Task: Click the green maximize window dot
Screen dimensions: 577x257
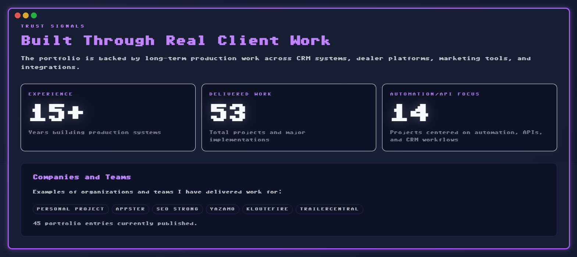Action: [34, 15]
